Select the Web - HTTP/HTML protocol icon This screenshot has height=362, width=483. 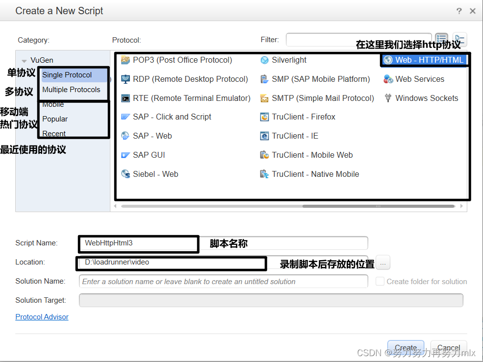tap(388, 60)
